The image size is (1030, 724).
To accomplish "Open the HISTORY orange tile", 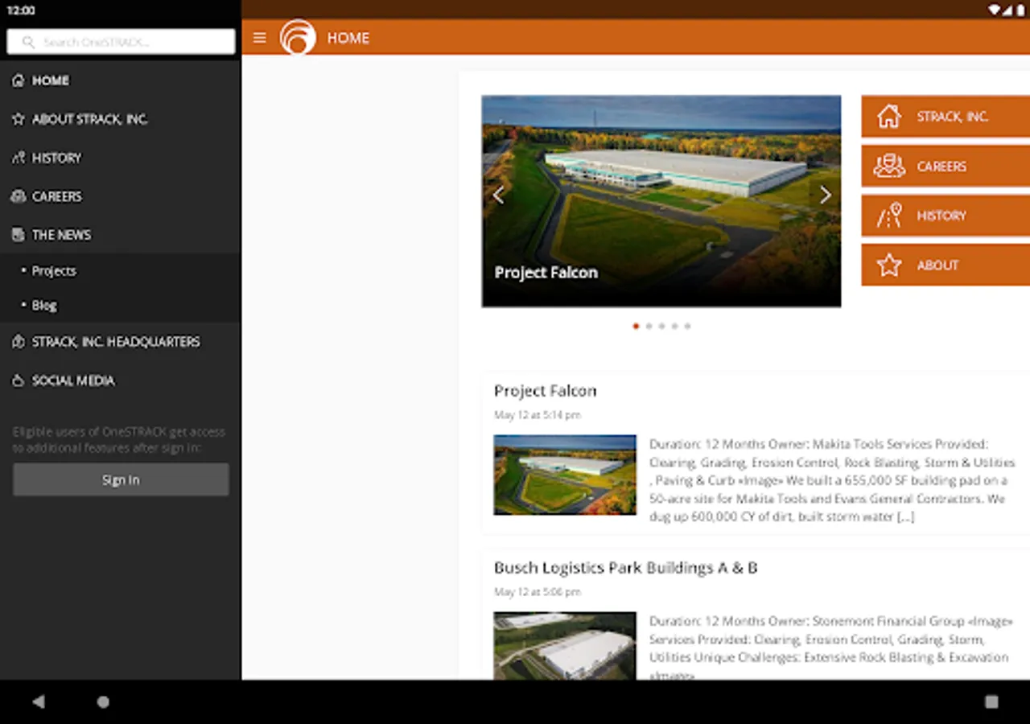I will pyautogui.click(x=946, y=216).
